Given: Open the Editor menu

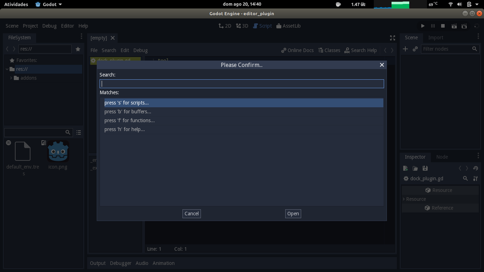Looking at the screenshot, I should 67,26.
